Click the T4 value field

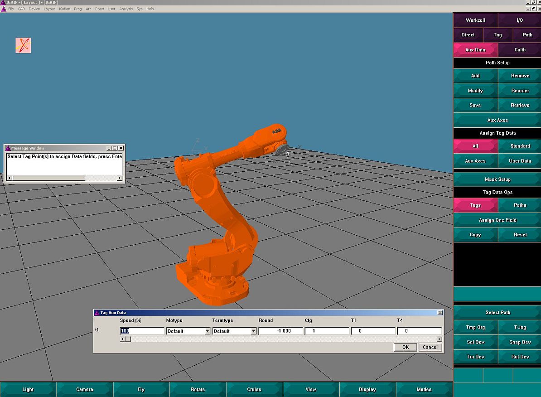(x=419, y=331)
